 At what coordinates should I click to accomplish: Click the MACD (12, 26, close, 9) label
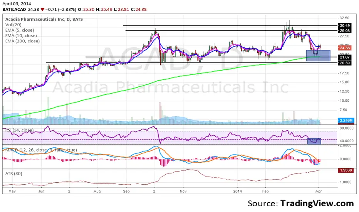(x=41, y=150)
